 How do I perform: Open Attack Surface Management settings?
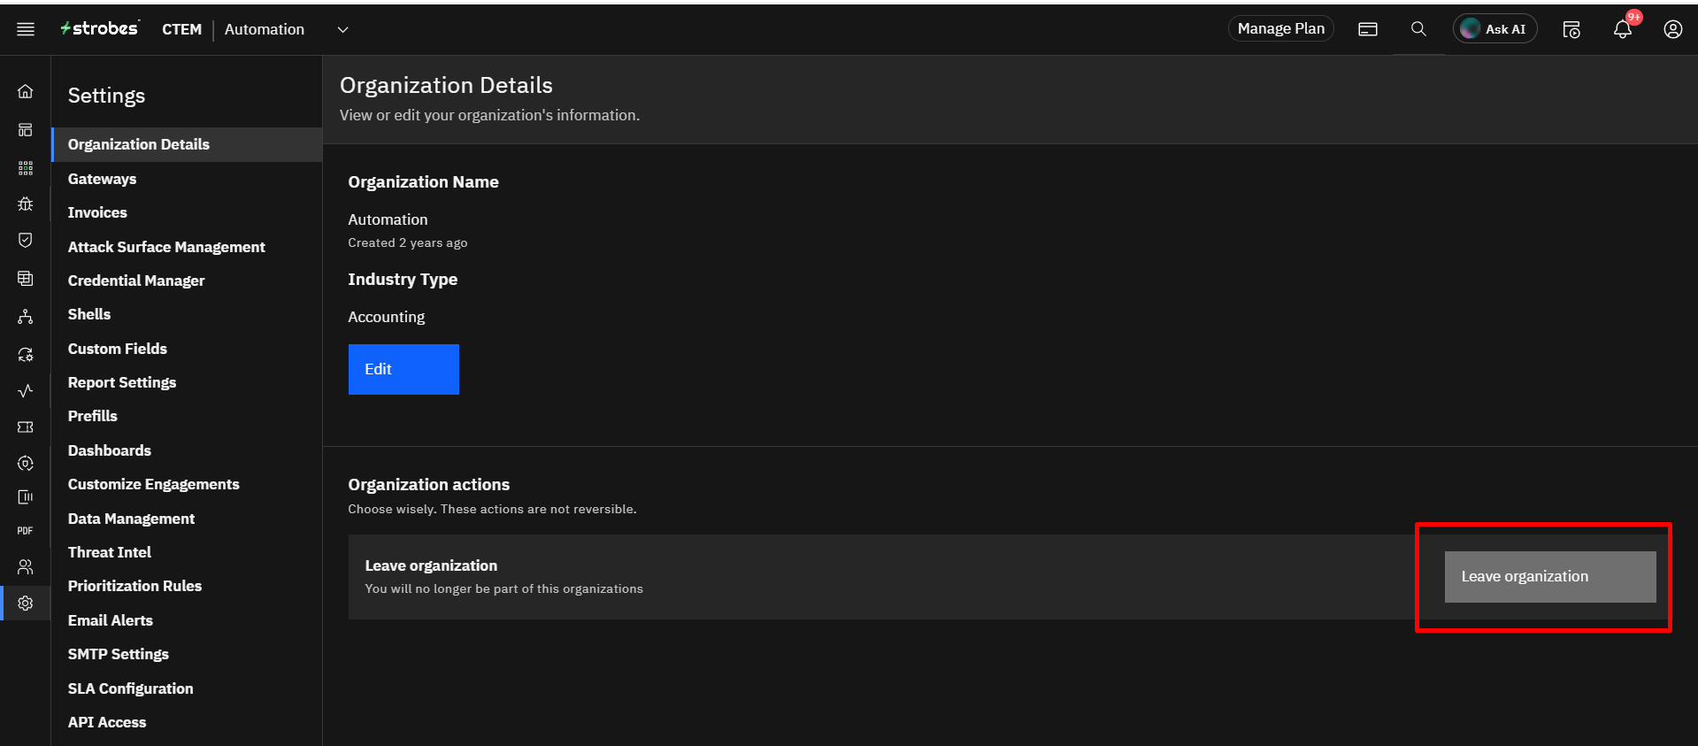pos(166,247)
